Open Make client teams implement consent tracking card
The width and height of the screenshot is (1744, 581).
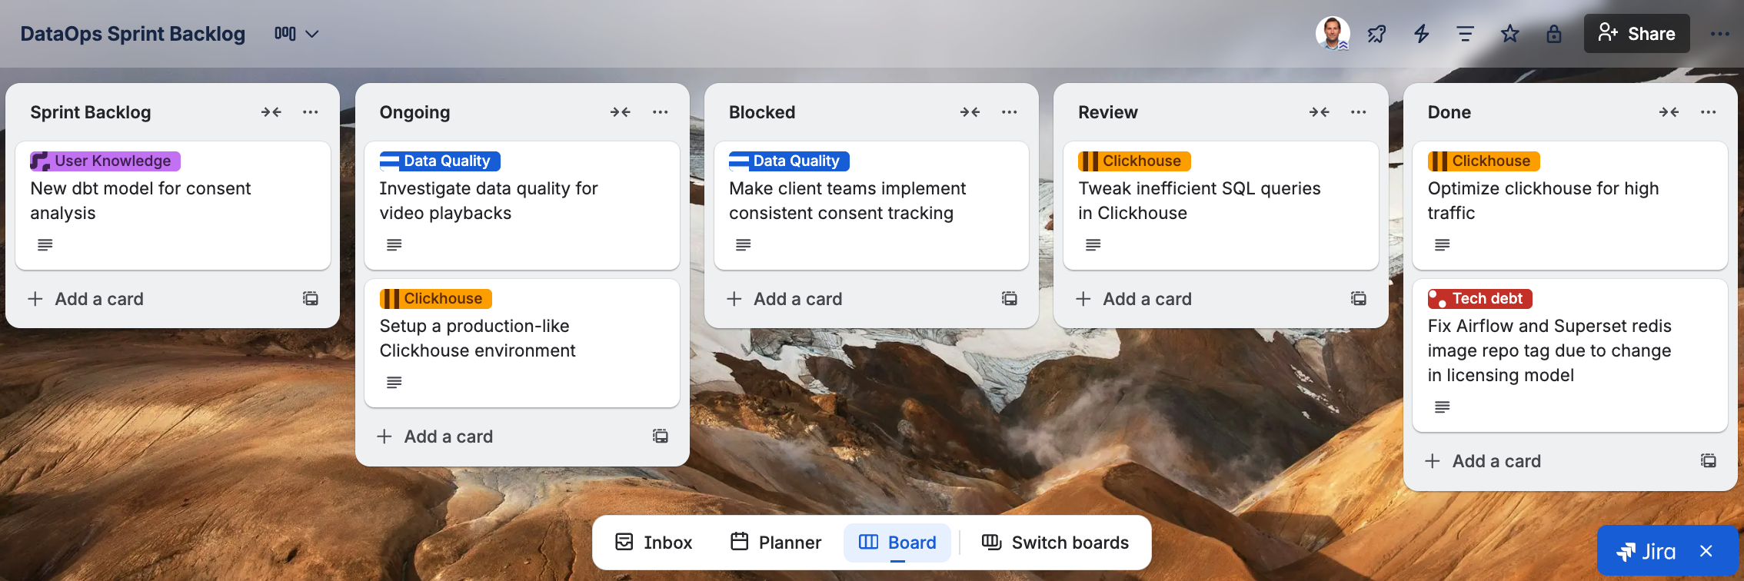tap(871, 205)
